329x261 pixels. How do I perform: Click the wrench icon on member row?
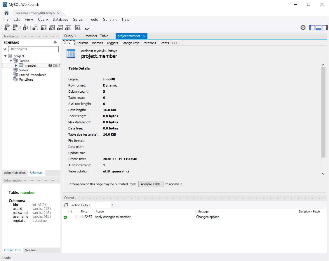click(x=54, y=65)
